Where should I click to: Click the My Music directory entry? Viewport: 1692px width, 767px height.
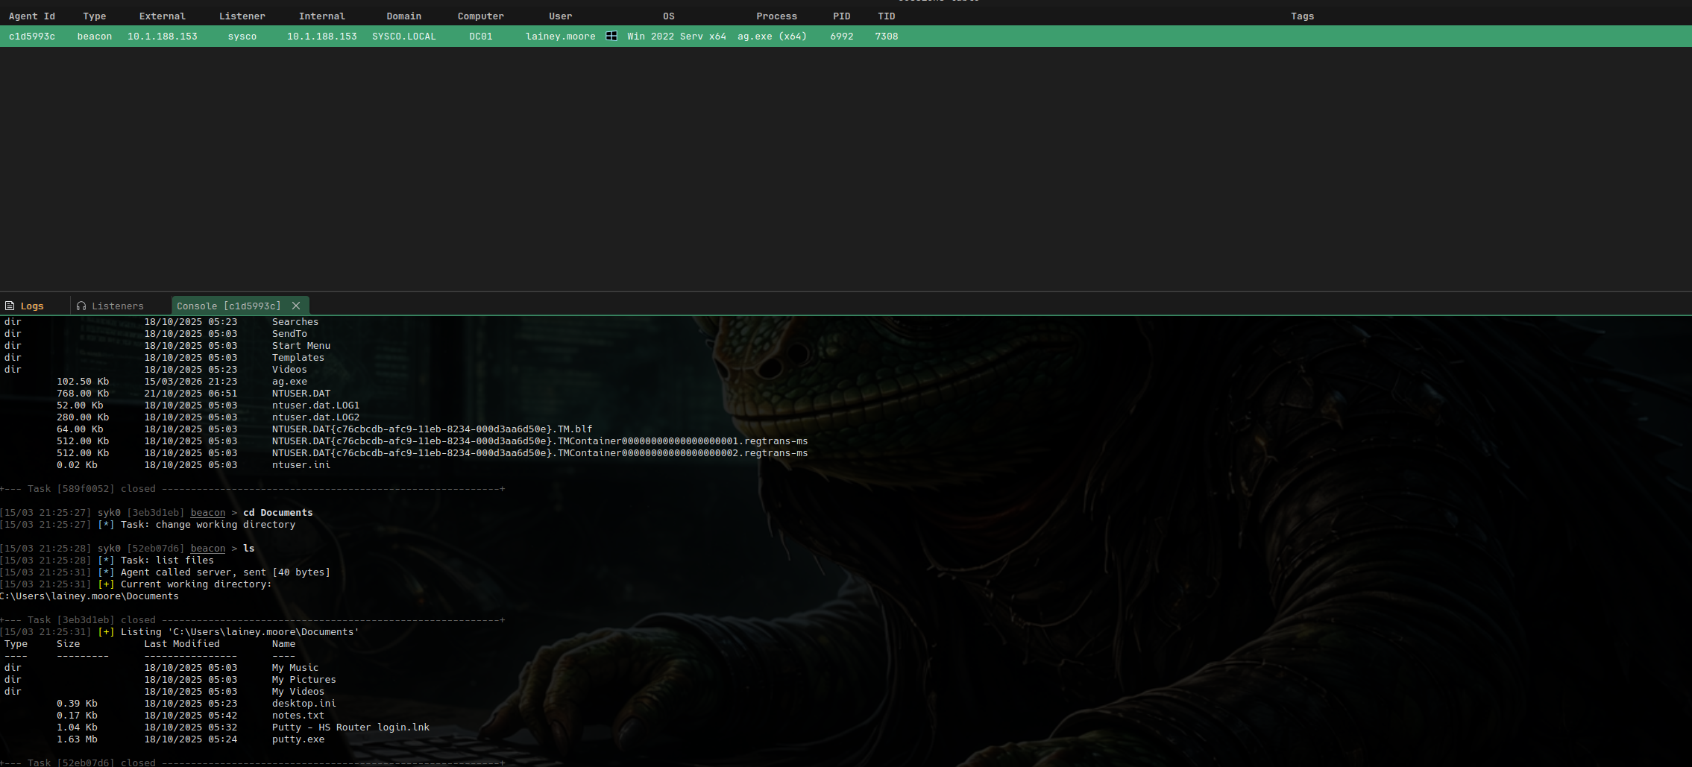point(295,668)
